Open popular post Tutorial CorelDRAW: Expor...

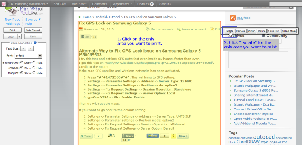pyautogui.click(x=255, y=100)
